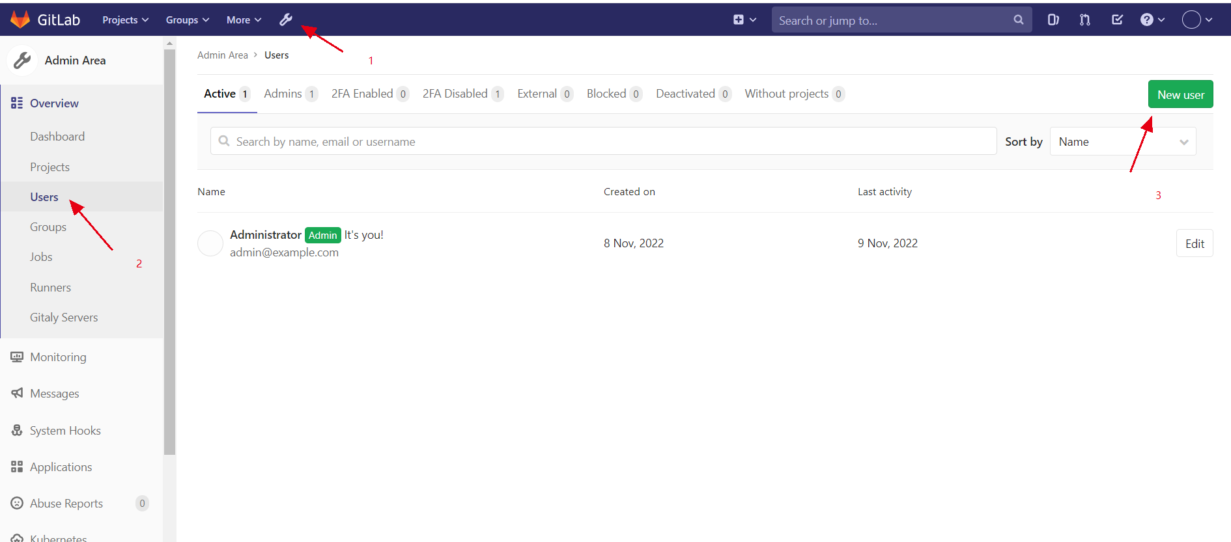Screen dimensions: 1231x542
Task: Open the Monitoring section label
Action: [x=58, y=357]
